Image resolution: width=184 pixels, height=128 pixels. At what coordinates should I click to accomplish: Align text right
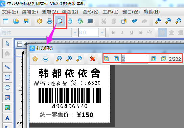(x=181, y=32)
